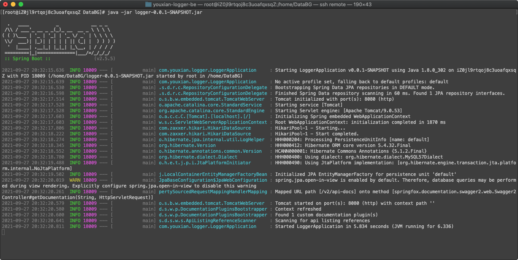Click the o.h.e.t.j.p.i.JtaPlatformInitiator logger name

pyautogui.click(x=205, y=163)
